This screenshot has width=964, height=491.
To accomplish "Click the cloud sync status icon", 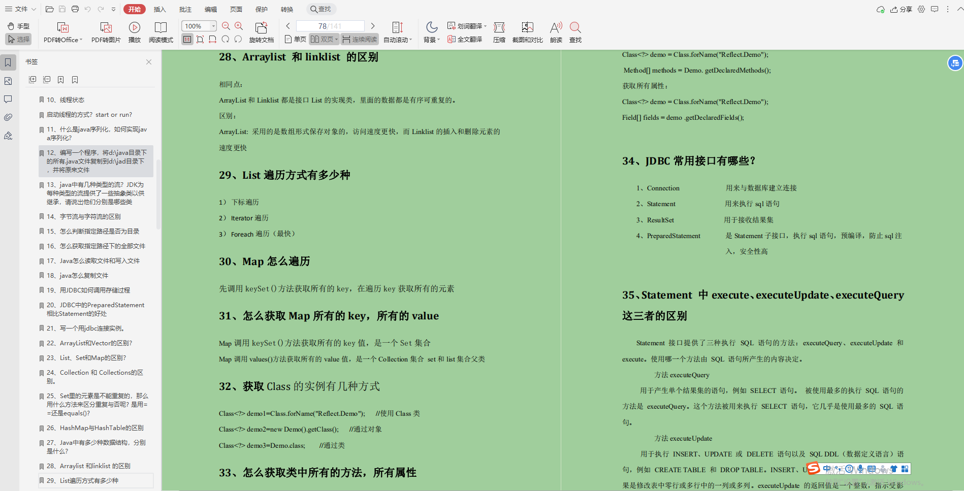I will click(881, 9).
